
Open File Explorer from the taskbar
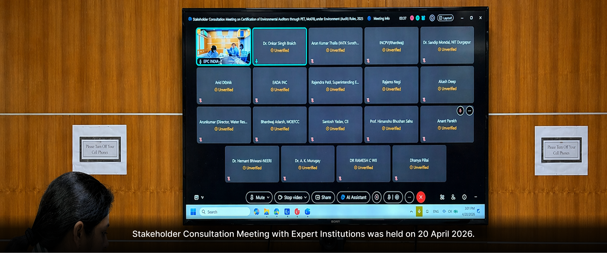point(266,212)
